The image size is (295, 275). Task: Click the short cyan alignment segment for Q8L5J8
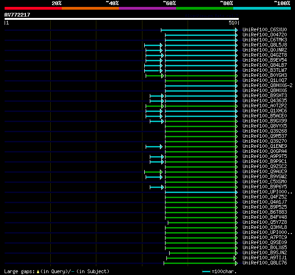153,45
